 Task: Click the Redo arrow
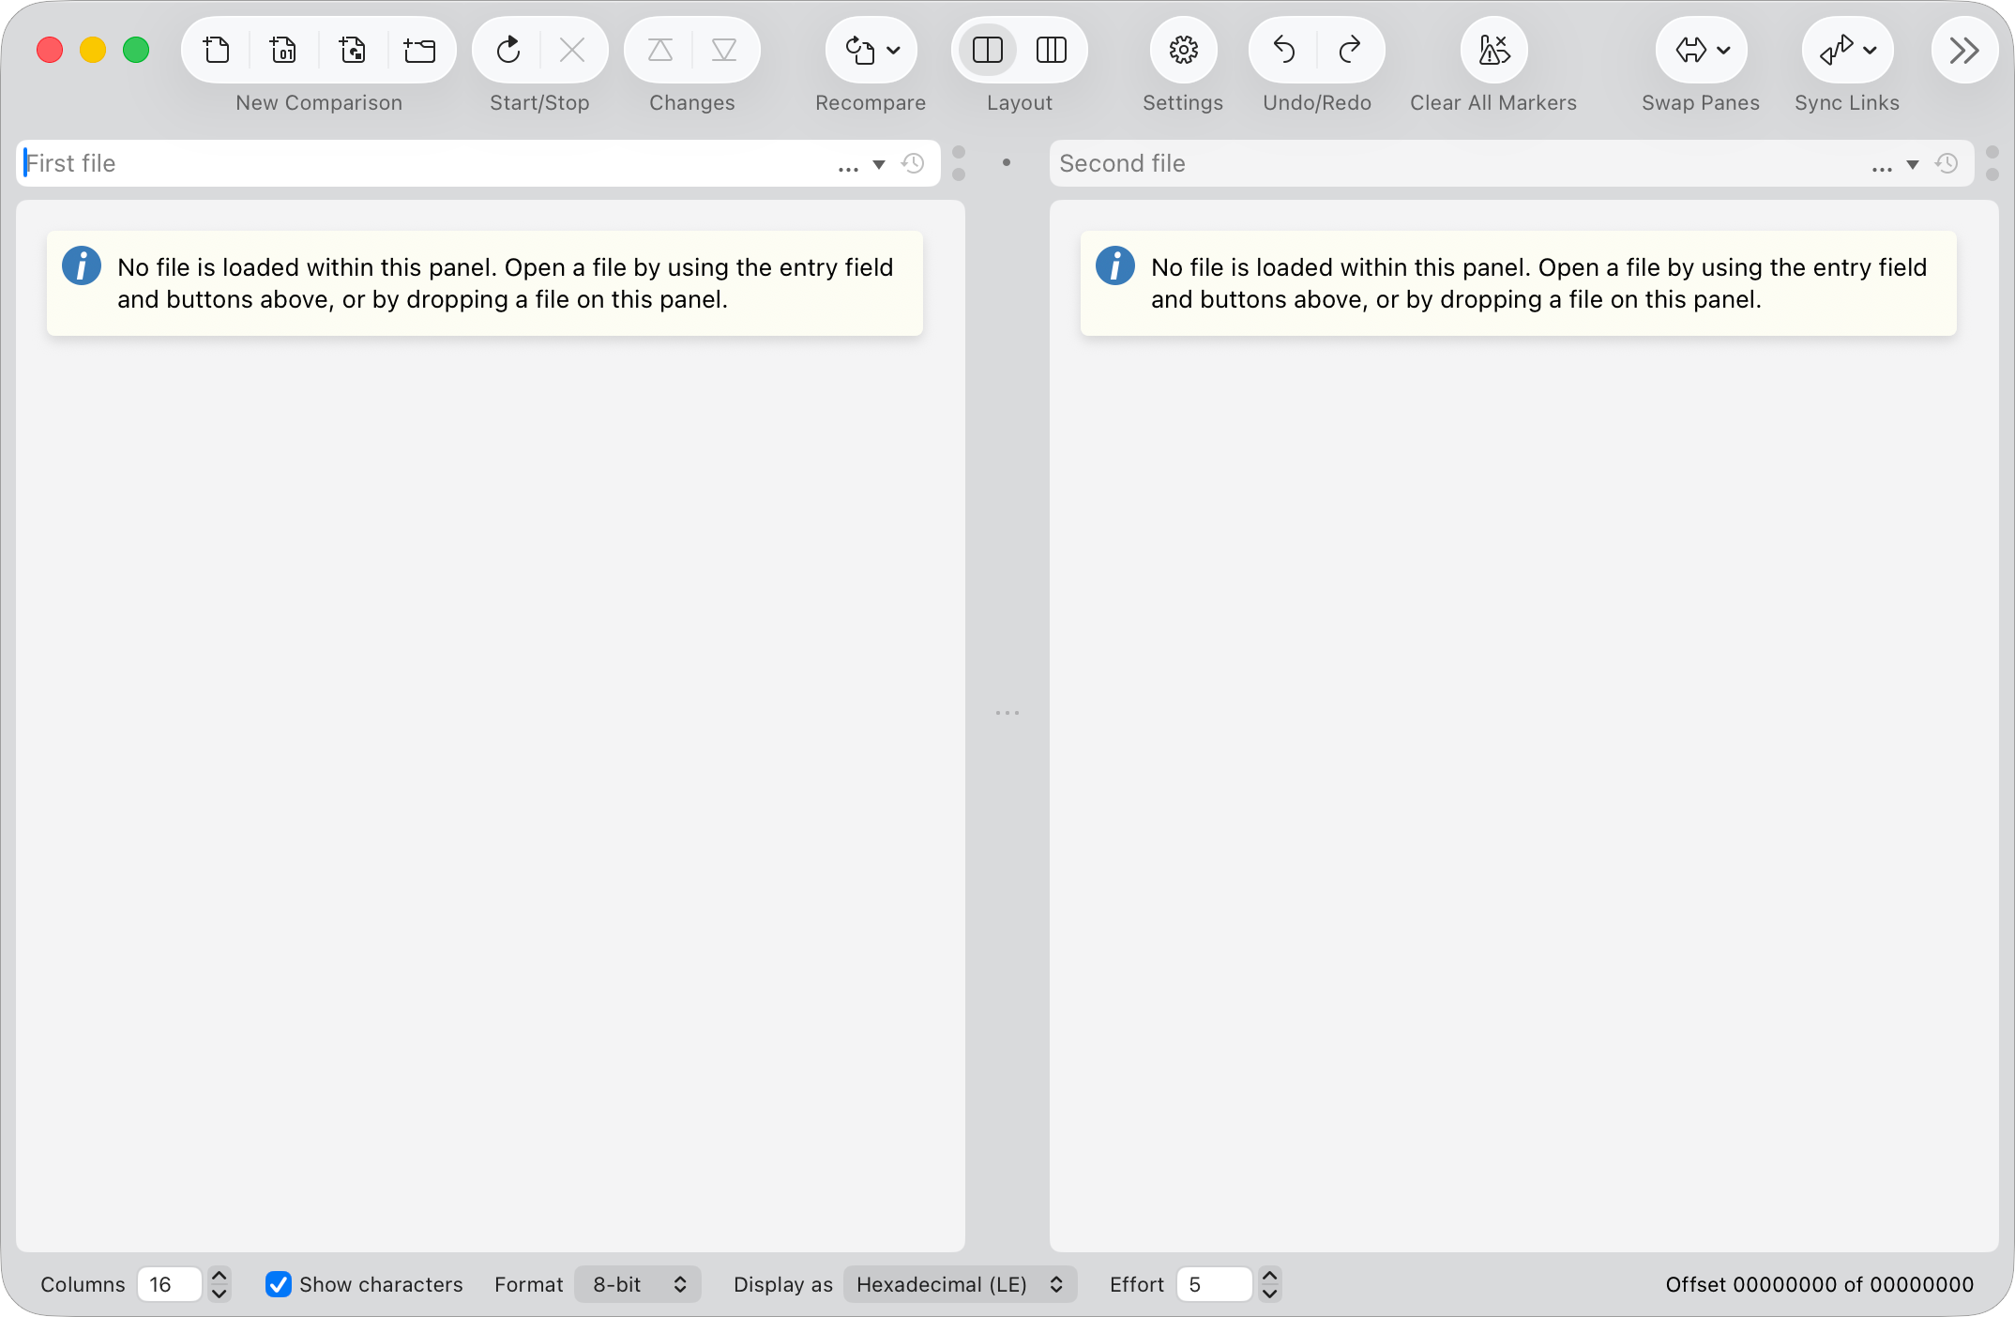pos(1350,50)
